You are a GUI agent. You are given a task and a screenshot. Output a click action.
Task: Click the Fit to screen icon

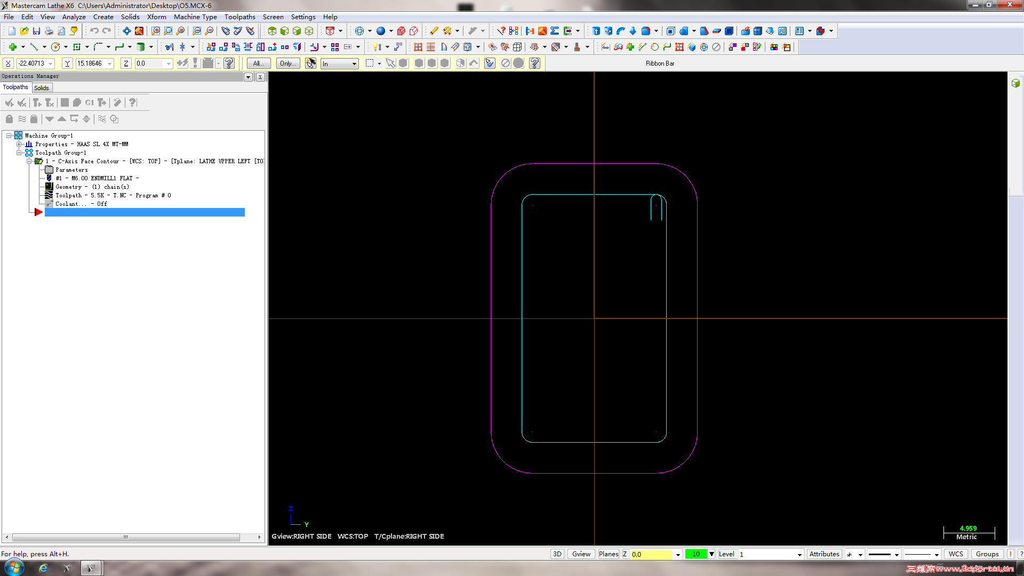tap(126, 31)
